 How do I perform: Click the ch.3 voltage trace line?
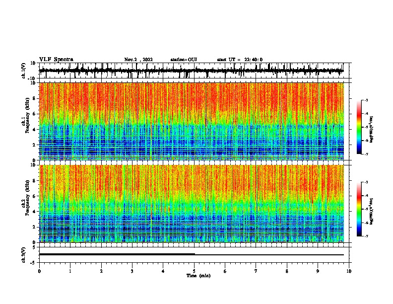click(192, 254)
